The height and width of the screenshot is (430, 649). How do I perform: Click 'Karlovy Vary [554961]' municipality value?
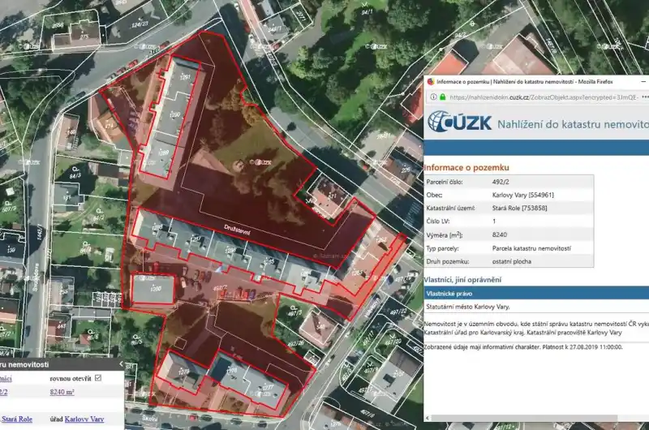click(522, 195)
